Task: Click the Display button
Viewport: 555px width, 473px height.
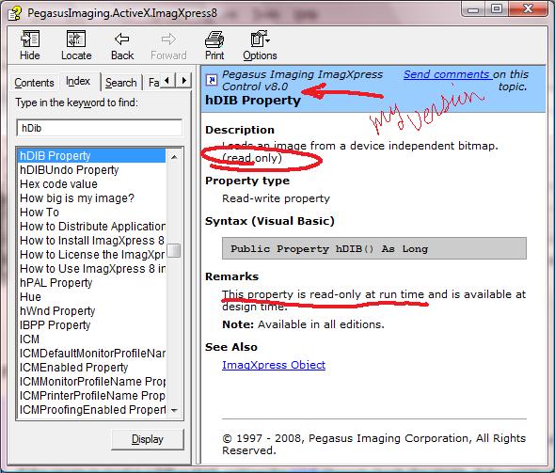Action: (x=148, y=439)
